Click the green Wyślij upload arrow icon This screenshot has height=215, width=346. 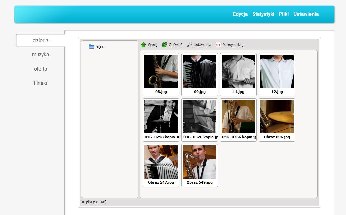tap(143, 45)
